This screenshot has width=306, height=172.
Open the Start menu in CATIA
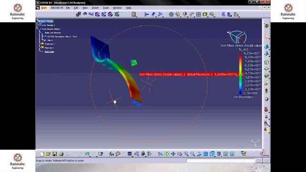pos(44,8)
